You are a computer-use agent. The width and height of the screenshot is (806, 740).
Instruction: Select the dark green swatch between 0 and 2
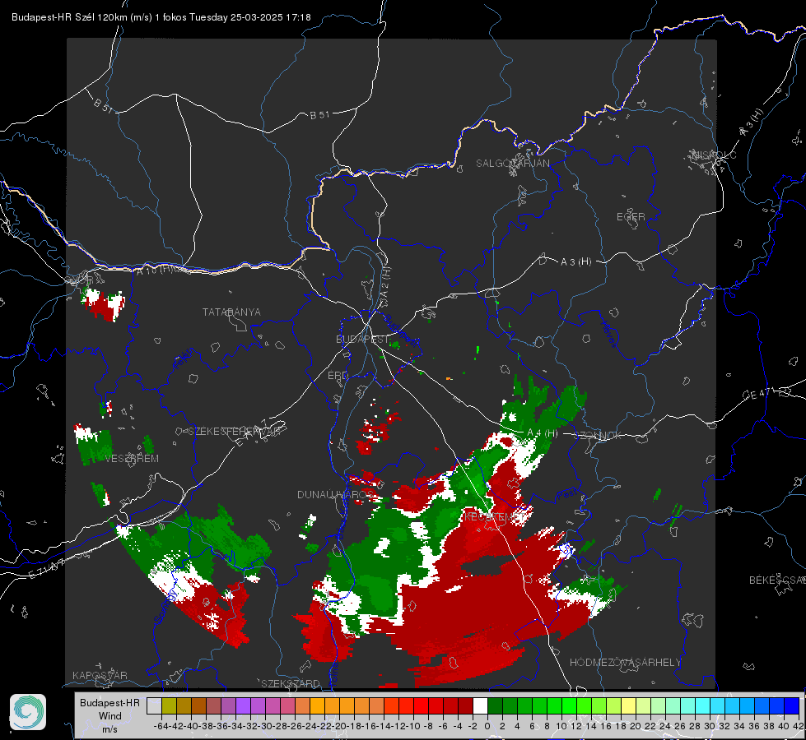tap(495, 705)
